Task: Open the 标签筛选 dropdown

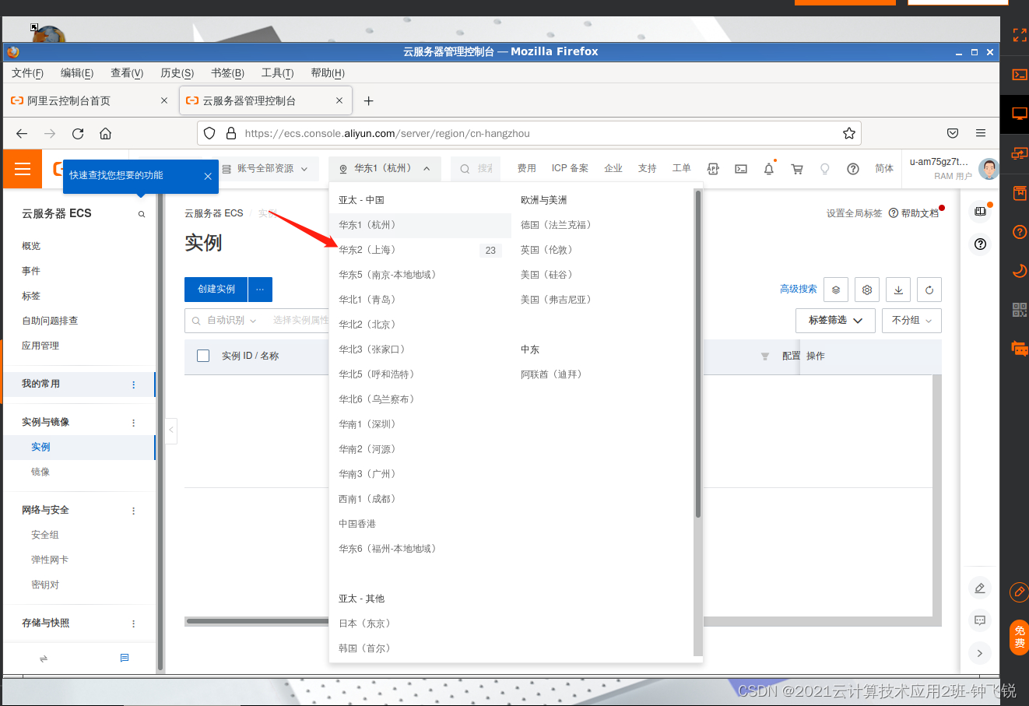Action: click(835, 320)
